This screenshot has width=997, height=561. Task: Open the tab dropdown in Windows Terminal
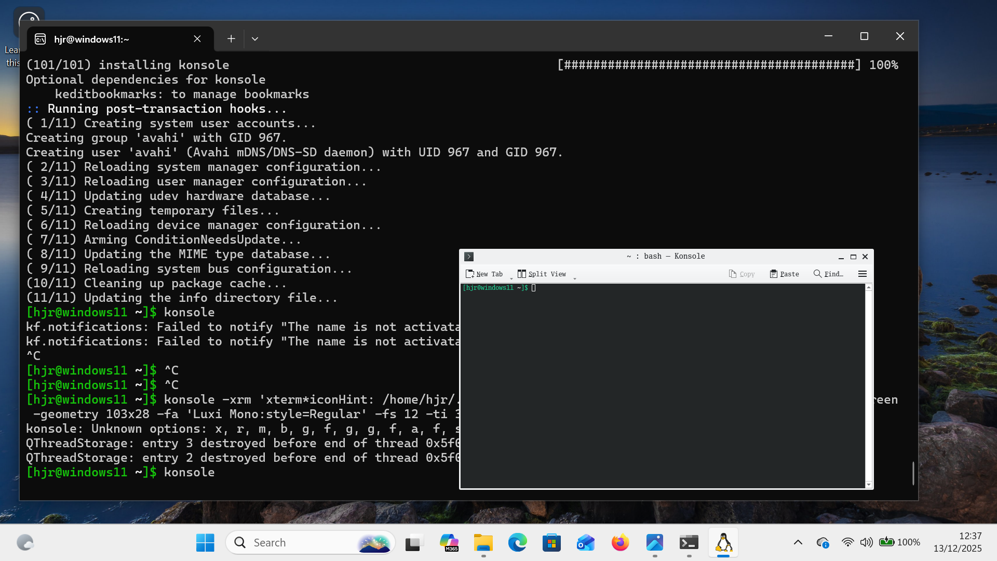coord(255,38)
